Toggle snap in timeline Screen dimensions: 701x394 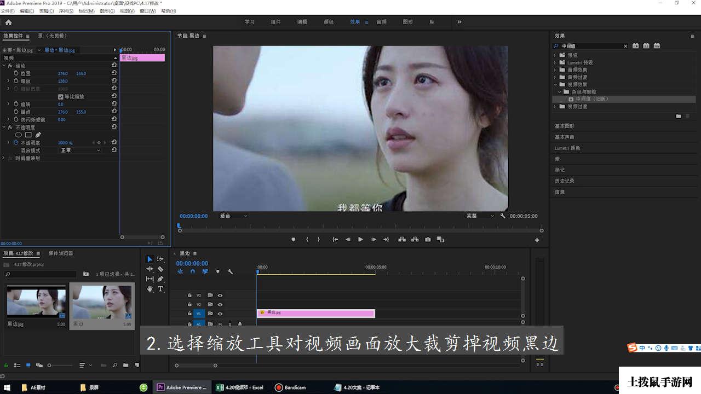[193, 271]
